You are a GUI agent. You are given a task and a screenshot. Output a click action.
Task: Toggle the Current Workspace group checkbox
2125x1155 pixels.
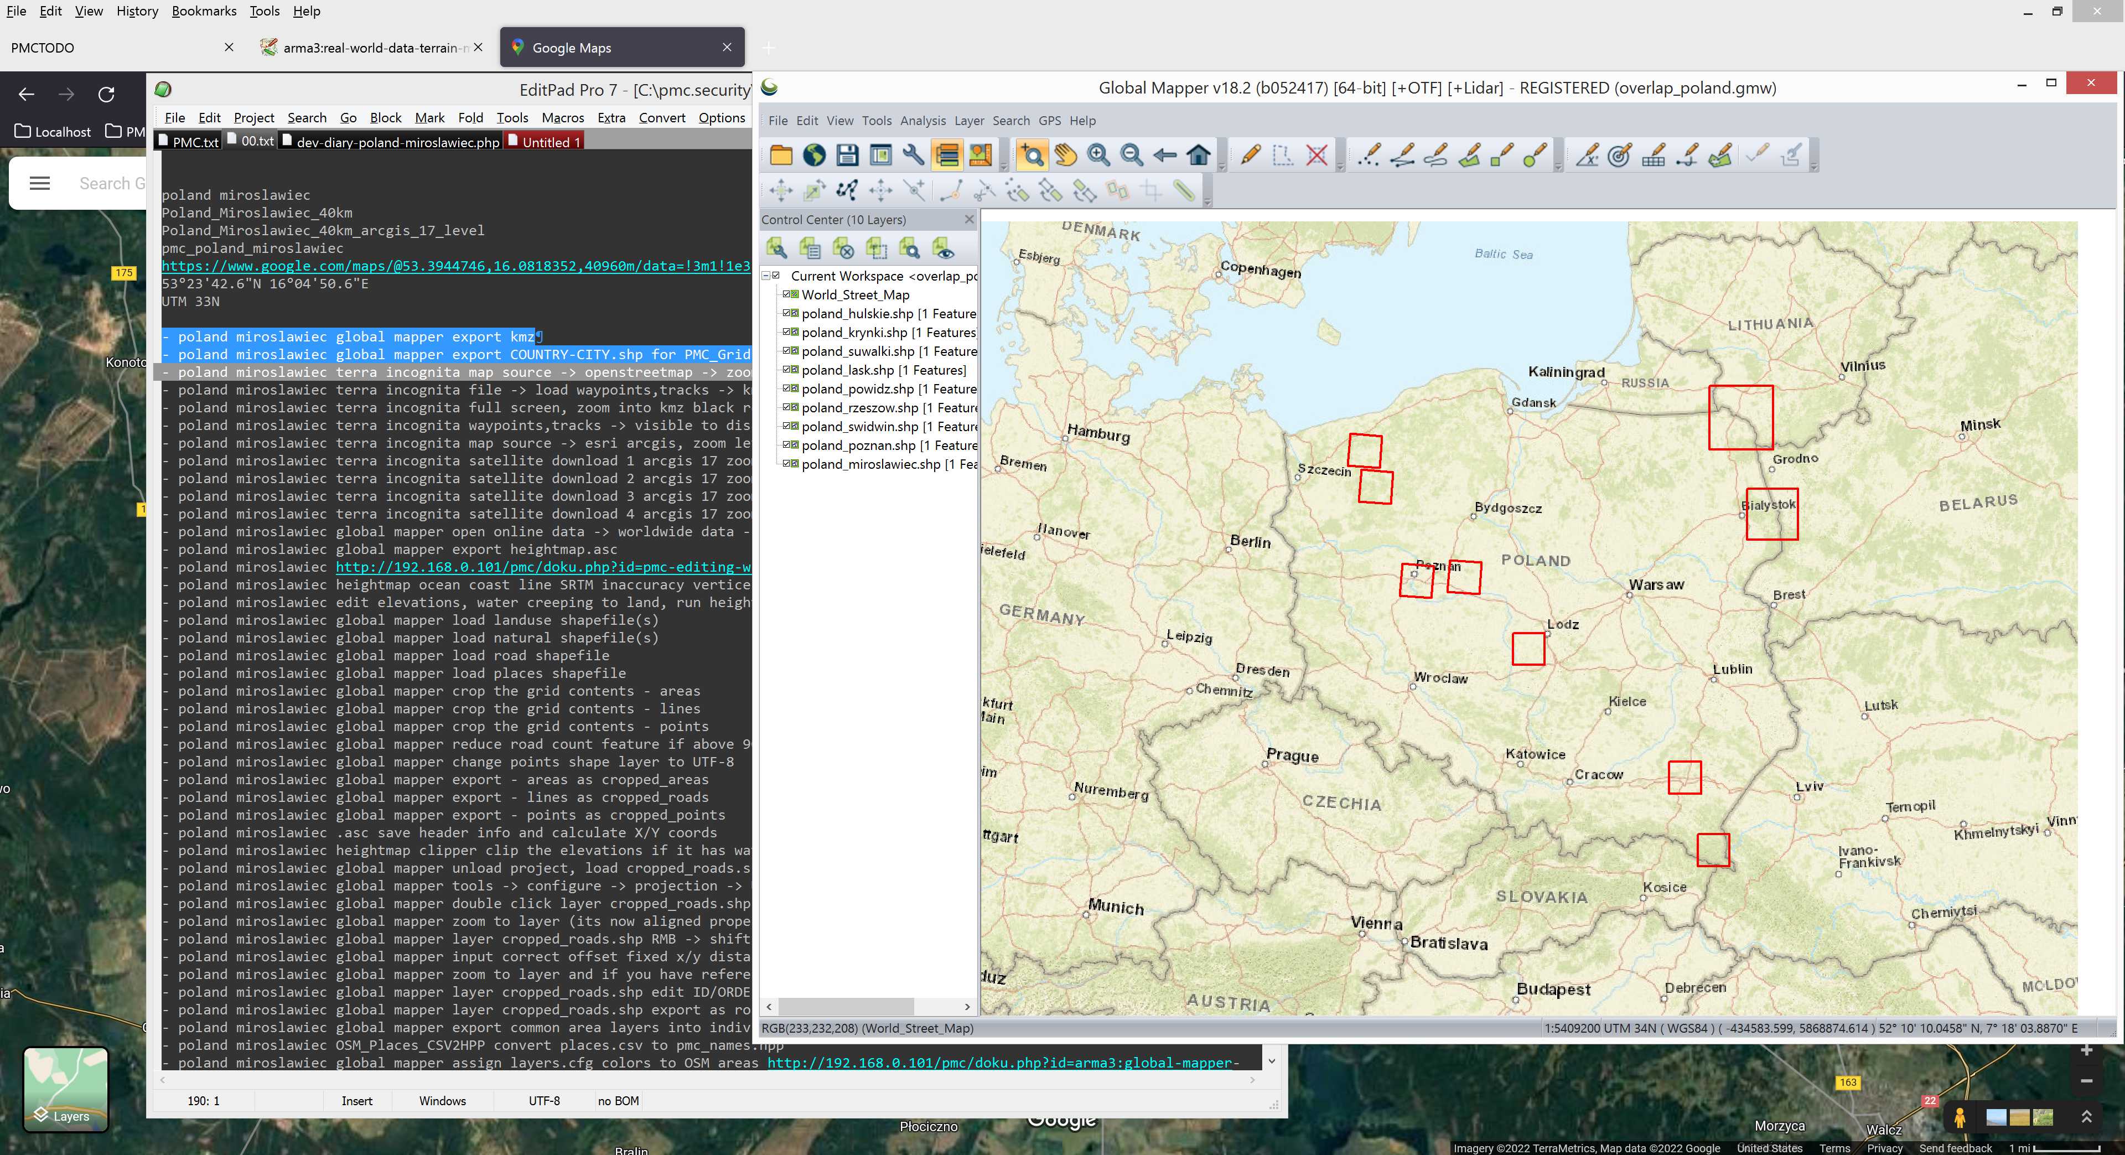click(x=776, y=276)
